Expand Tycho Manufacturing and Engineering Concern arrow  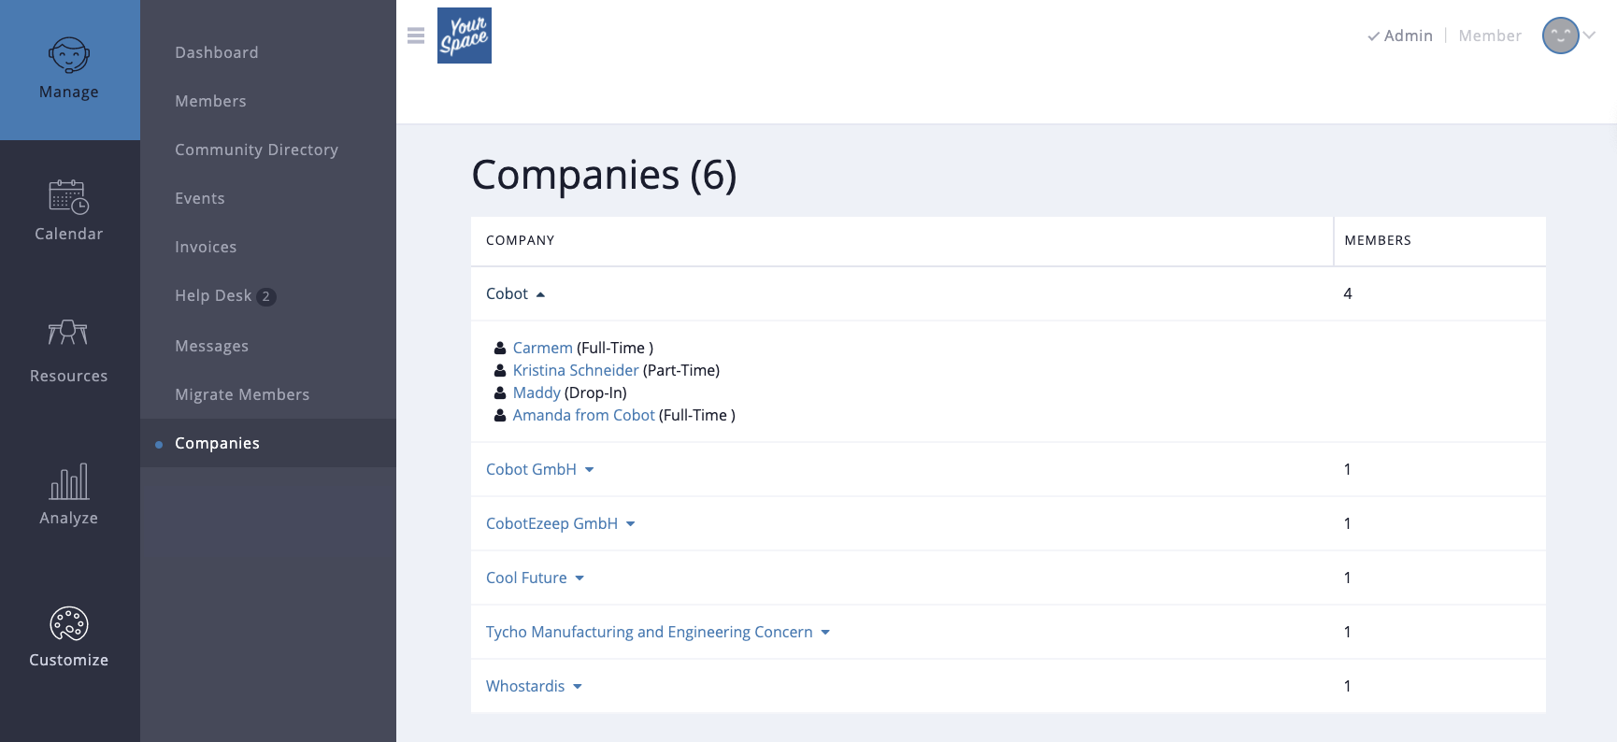pos(825,633)
